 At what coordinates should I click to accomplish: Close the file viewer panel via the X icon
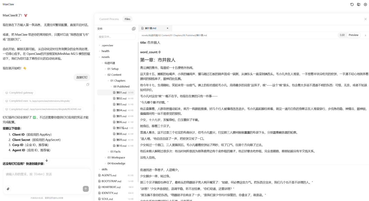coord(366,19)
